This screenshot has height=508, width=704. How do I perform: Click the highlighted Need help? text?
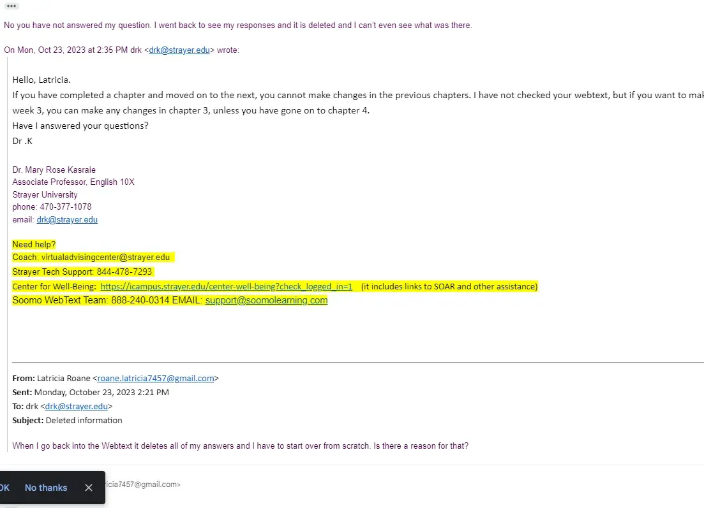(x=34, y=244)
